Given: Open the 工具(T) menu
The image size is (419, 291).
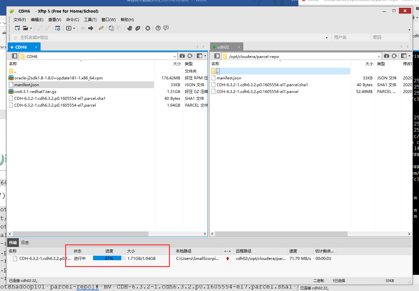Looking at the screenshot, I should point(90,20).
